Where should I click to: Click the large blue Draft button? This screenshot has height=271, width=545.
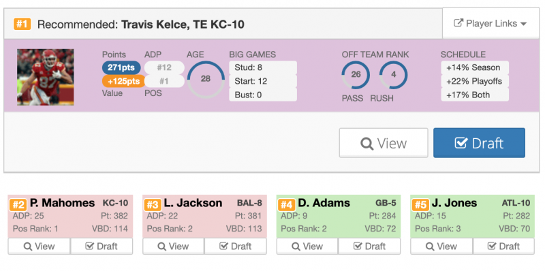[479, 143]
